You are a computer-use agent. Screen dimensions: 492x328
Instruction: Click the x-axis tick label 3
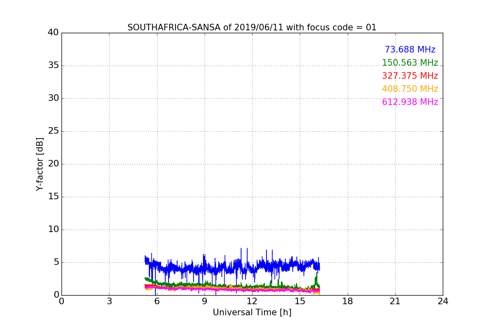coord(109,301)
